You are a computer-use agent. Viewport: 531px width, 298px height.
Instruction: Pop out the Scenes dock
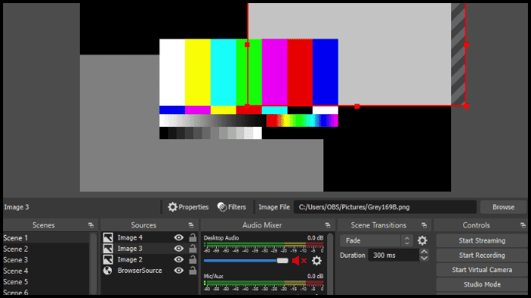[x=91, y=225]
